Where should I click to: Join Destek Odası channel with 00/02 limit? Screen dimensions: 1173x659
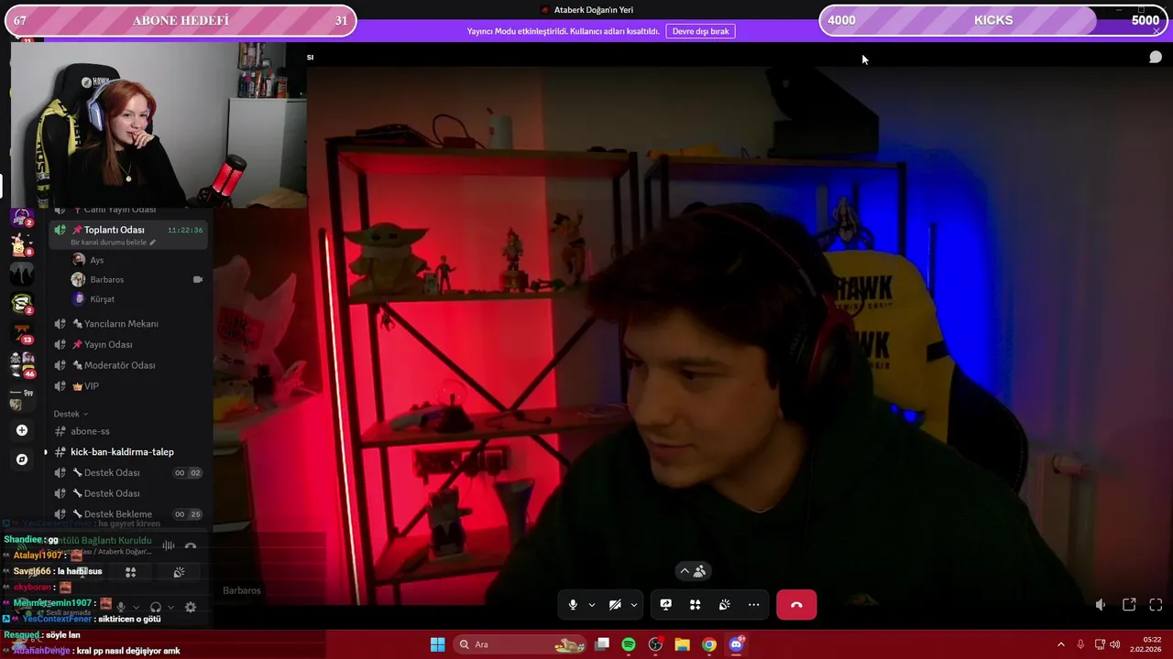point(128,473)
